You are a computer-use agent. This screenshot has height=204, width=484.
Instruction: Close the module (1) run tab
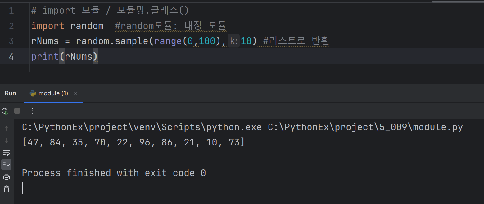(76, 93)
